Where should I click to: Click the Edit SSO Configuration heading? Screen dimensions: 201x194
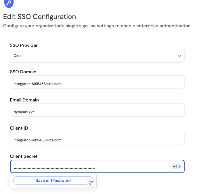point(39,17)
